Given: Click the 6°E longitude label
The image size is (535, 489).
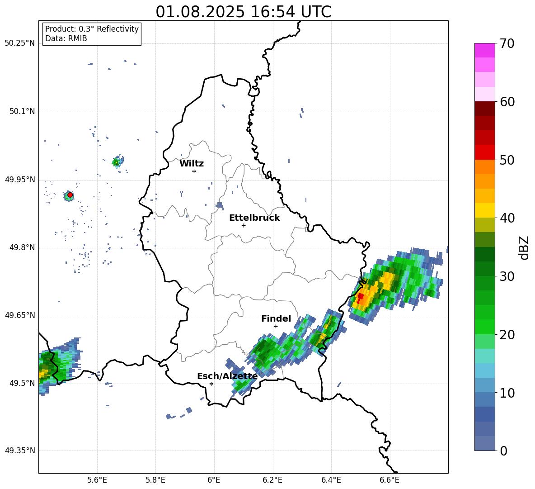Looking at the screenshot, I should 214,480.
